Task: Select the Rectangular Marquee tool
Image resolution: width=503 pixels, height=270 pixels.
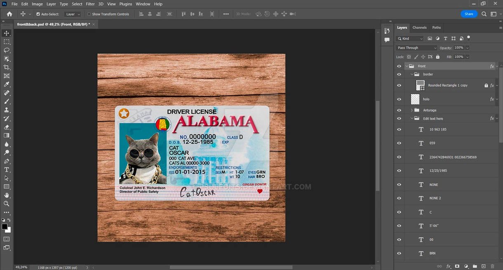Action: point(7,42)
